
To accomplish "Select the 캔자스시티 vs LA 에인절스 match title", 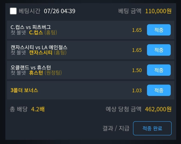I will point(39,47).
